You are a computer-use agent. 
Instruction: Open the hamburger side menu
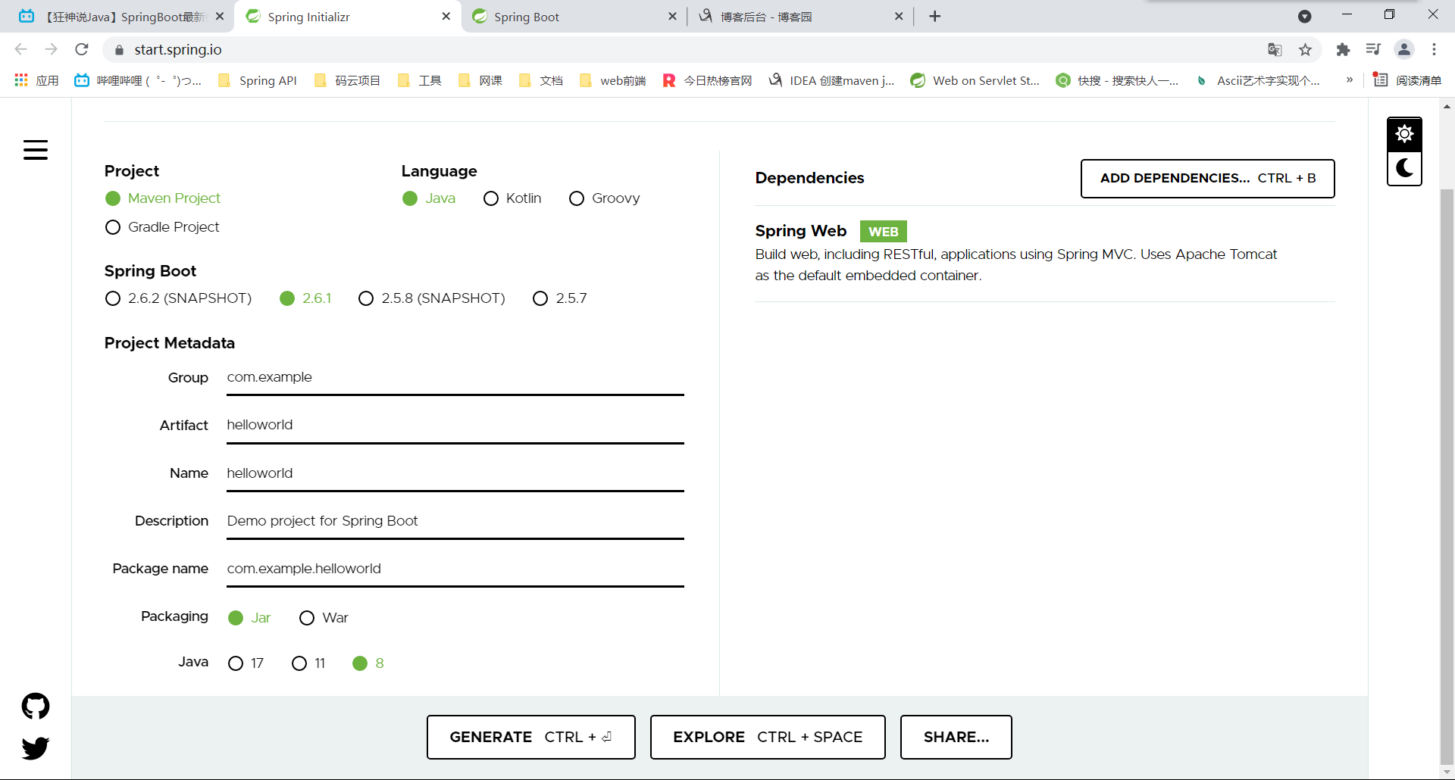[36, 150]
